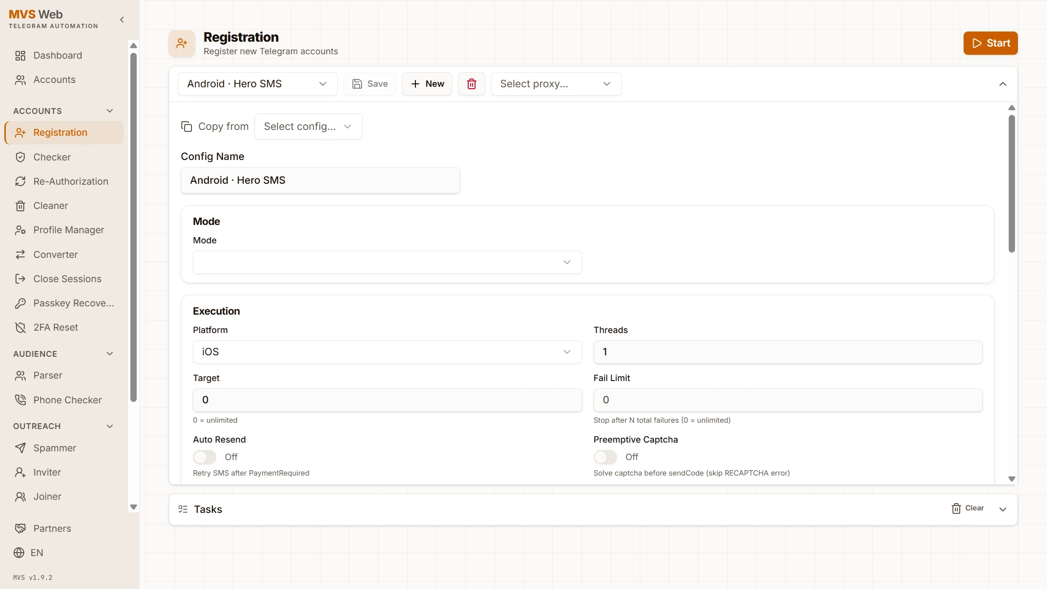Click the Spammer paper plane icon
The image size is (1047, 589).
[x=20, y=448]
